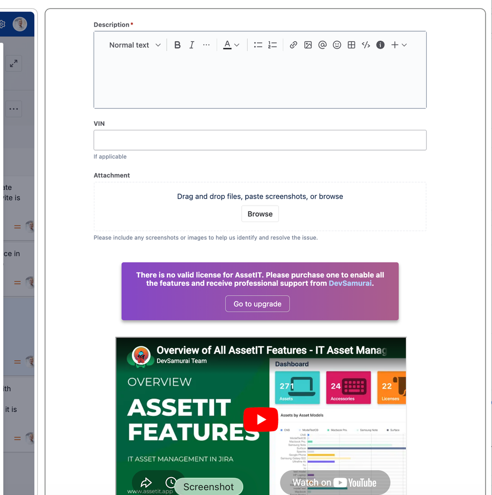Play the AssetIT Features YouTube video

261,420
